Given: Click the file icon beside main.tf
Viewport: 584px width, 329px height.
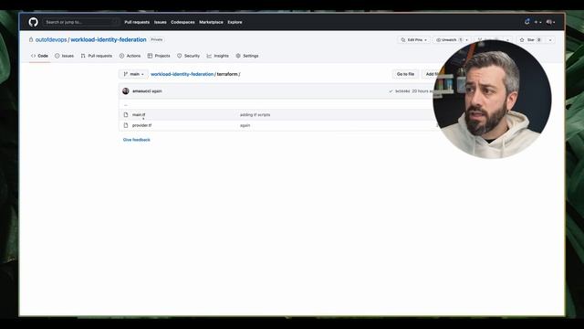Looking at the screenshot, I should click(x=126, y=115).
